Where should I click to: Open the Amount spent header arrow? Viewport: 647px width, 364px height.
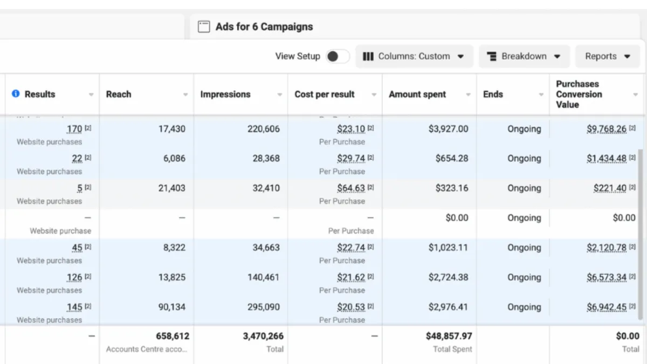[469, 95]
